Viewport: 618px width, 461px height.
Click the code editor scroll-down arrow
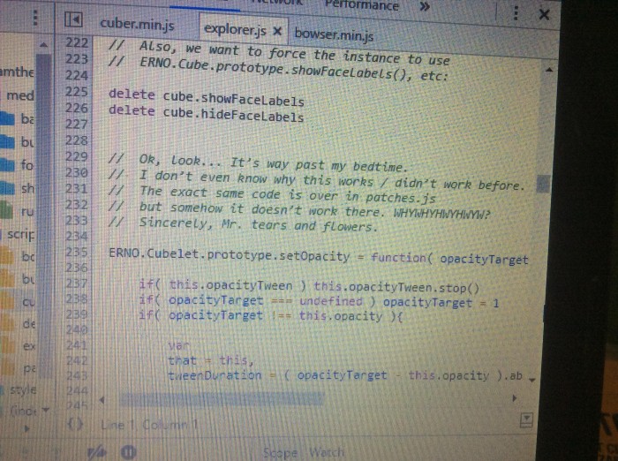pos(532,380)
